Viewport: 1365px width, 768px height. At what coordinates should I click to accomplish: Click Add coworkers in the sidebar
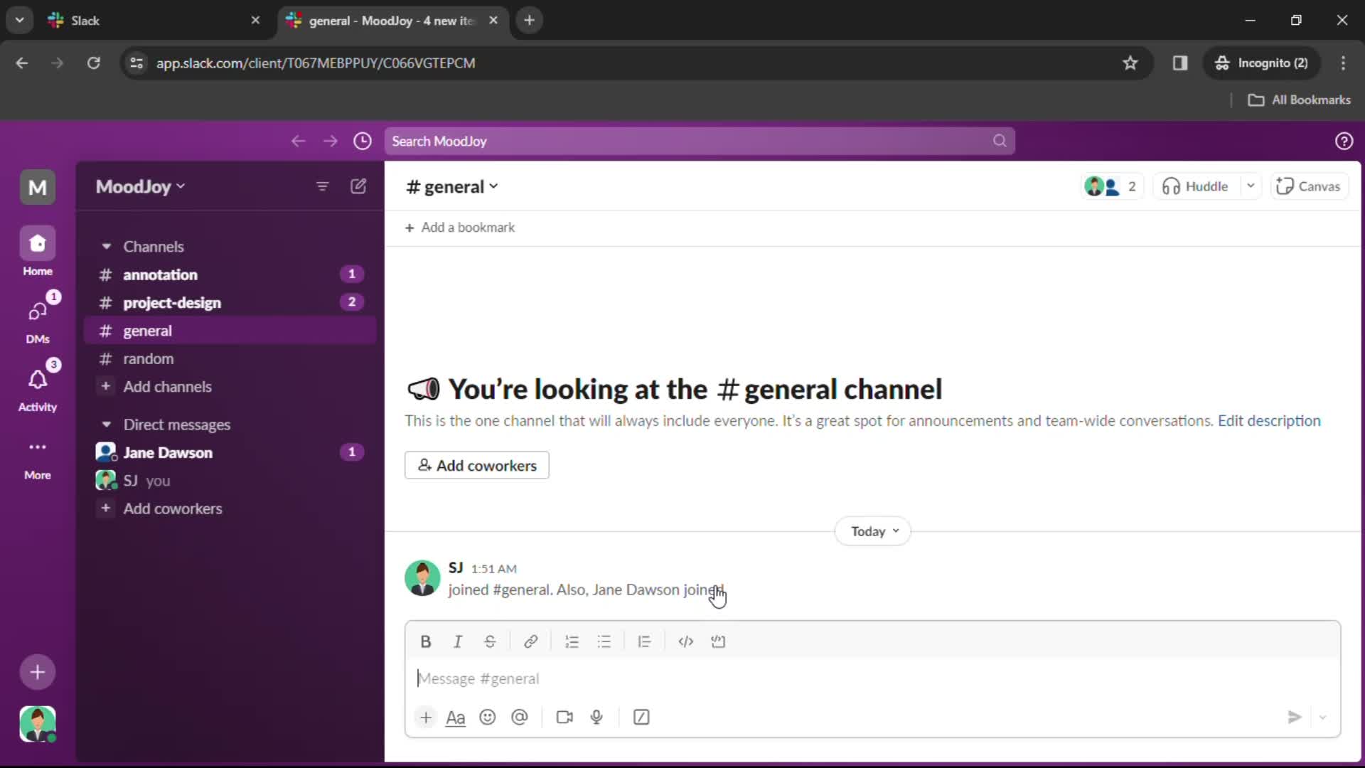[x=230, y=508]
